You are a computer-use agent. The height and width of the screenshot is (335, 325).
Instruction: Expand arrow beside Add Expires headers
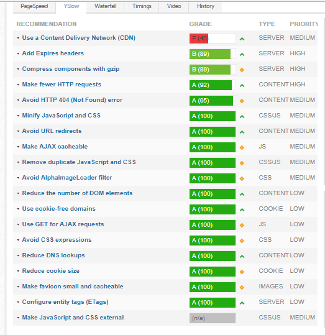click(x=18, y=53)
